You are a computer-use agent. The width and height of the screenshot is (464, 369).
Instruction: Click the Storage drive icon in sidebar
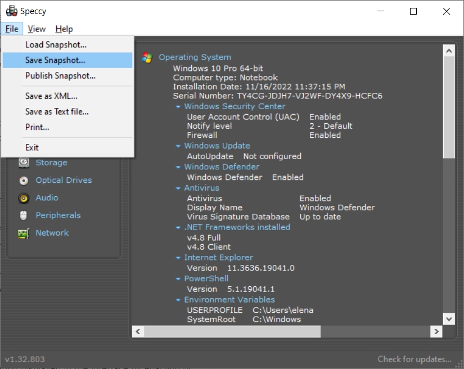[x=24, y=163]
